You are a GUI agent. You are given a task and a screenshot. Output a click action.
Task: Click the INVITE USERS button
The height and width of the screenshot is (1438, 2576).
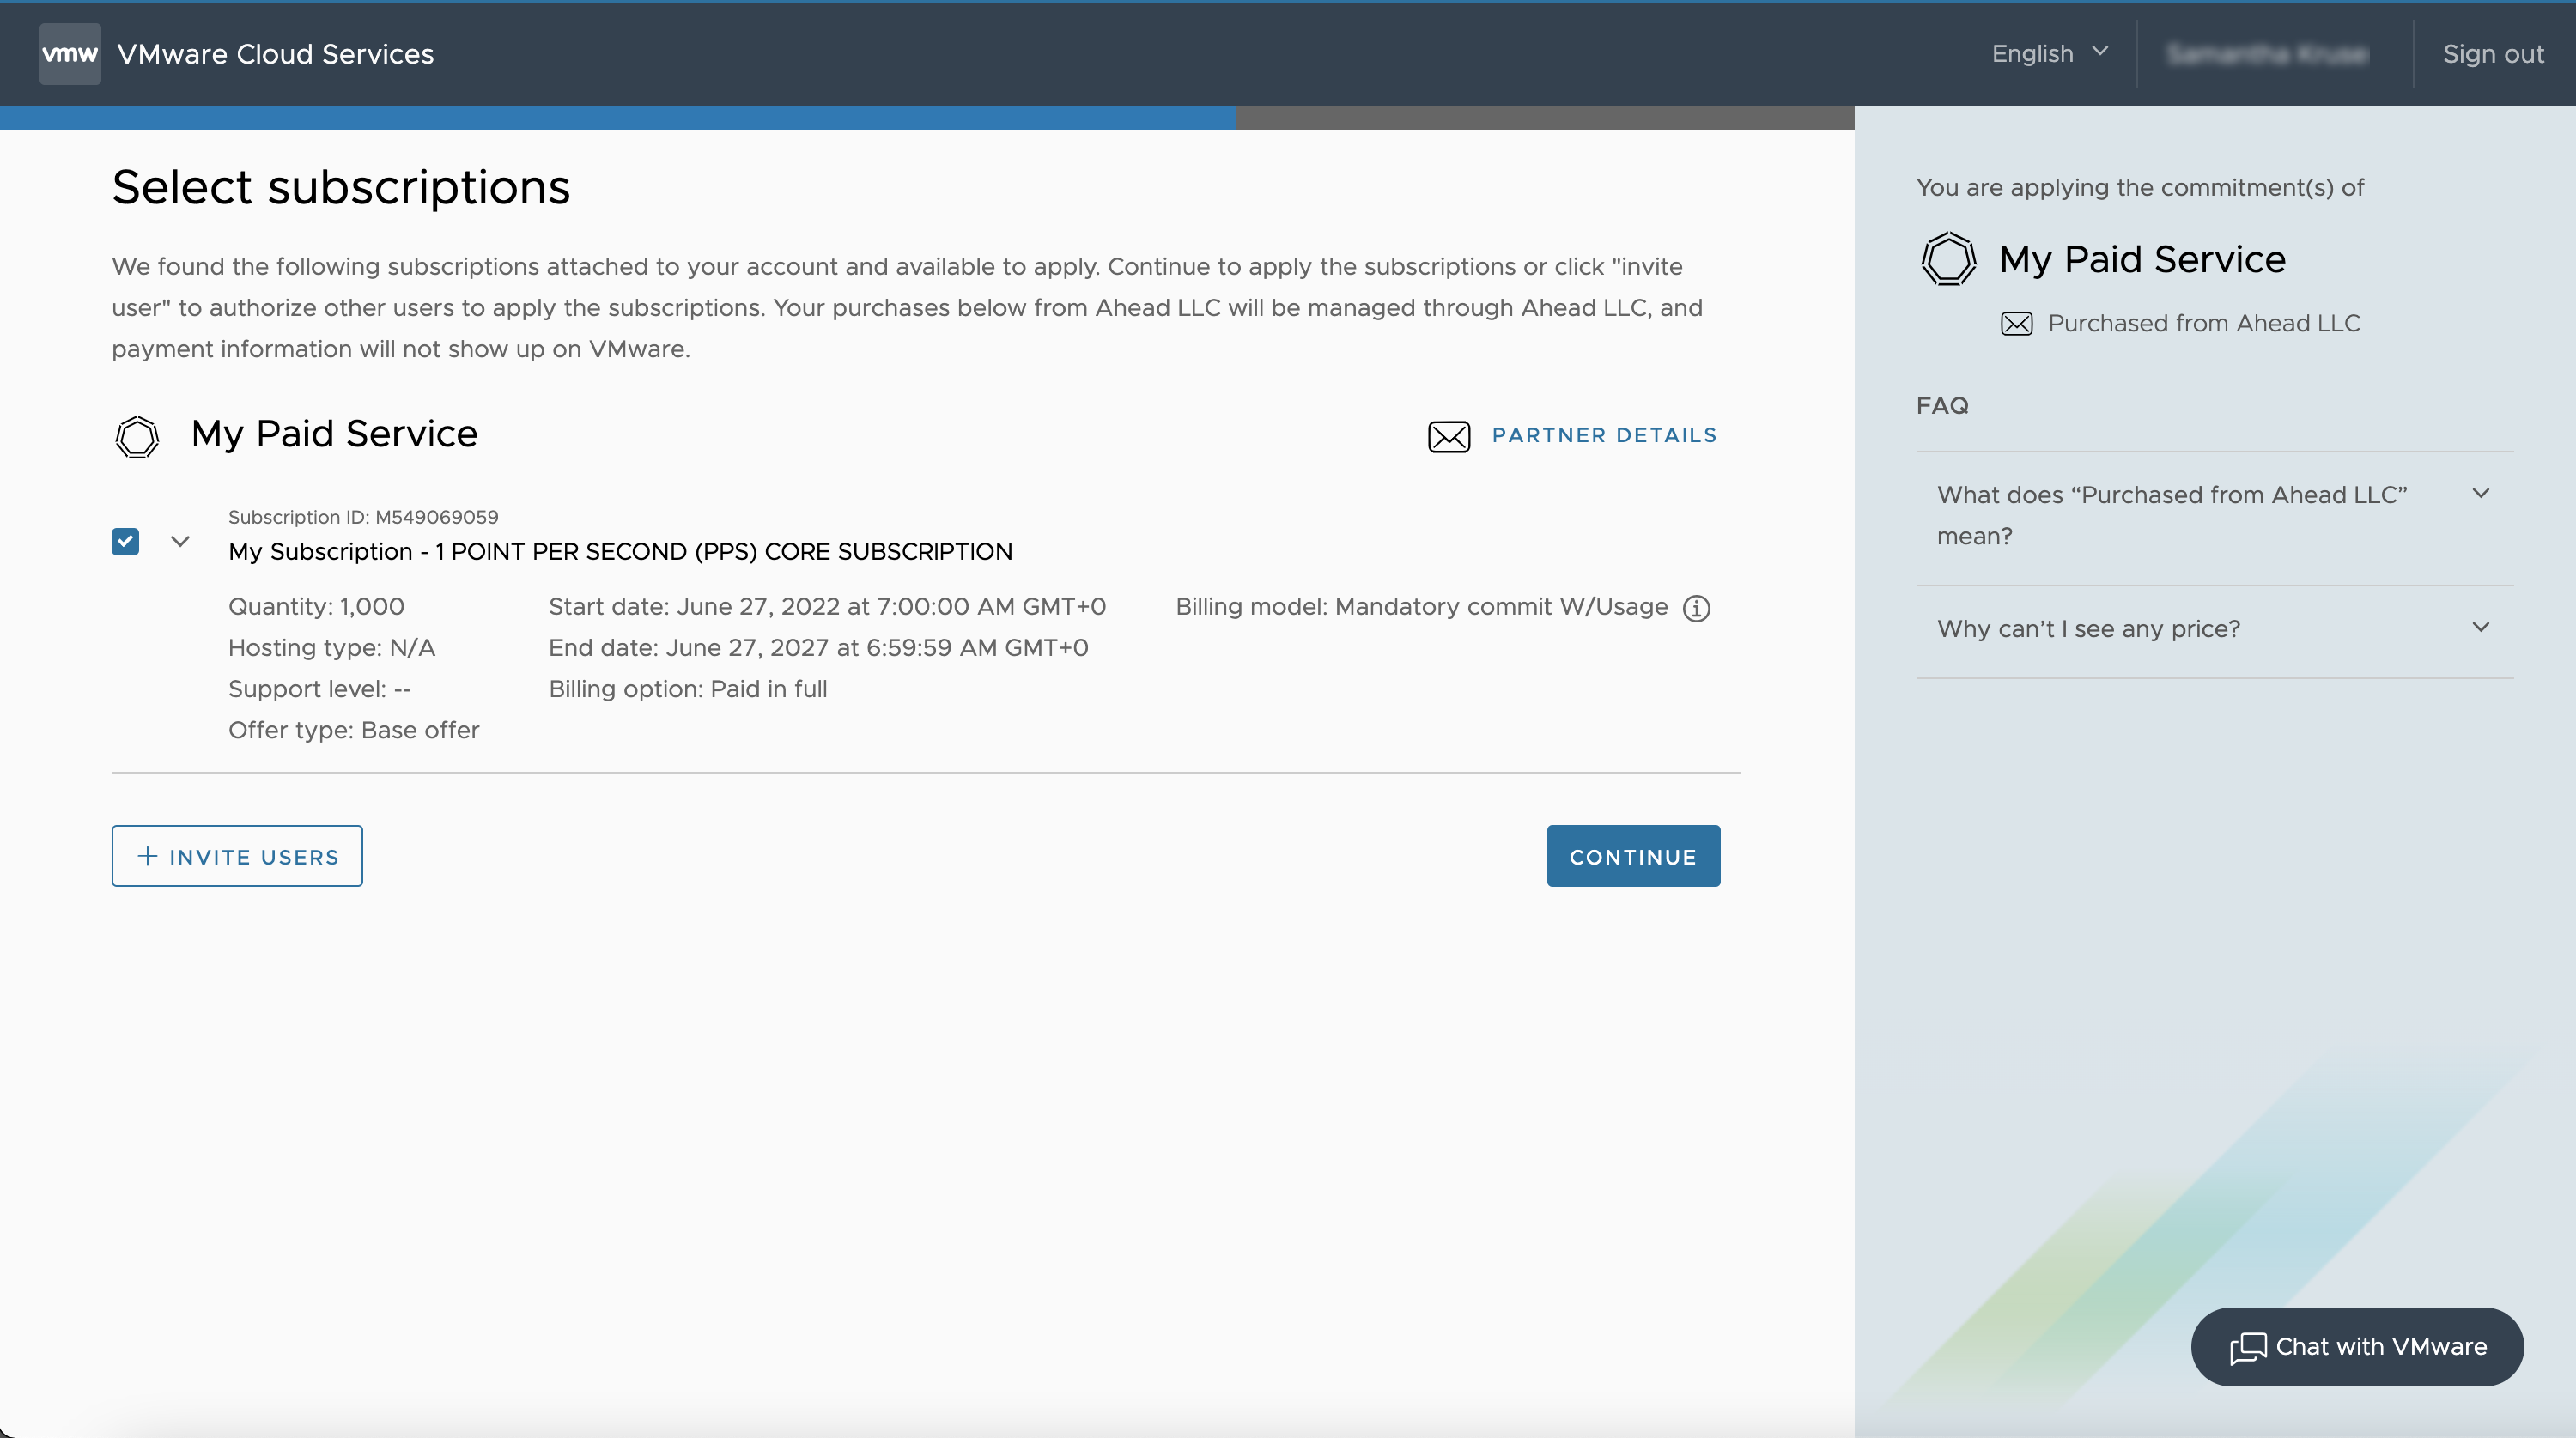click(x=237, y=856)
